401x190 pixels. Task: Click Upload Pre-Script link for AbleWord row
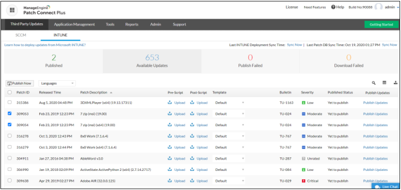coord(180,158)
